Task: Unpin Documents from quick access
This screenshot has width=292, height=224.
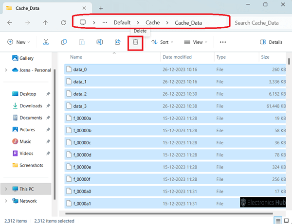Action: 48,118
